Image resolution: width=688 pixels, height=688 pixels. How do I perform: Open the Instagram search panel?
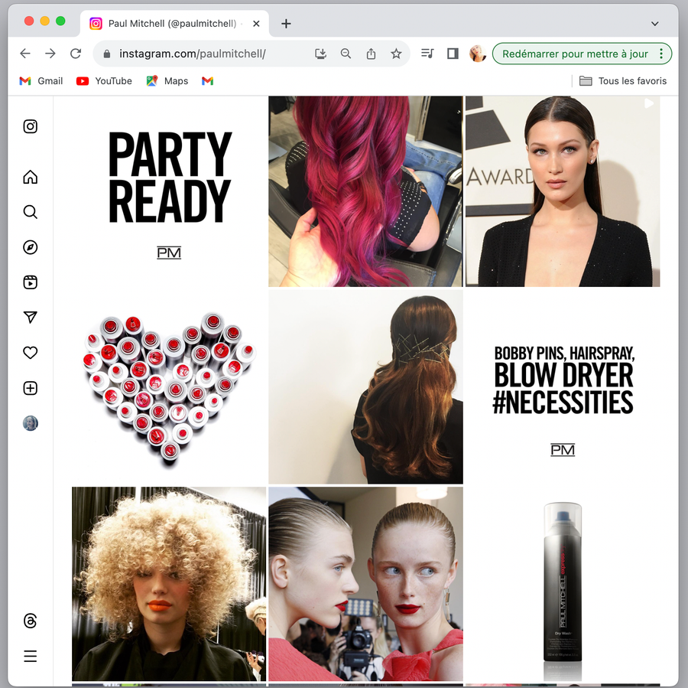point(31,212)
